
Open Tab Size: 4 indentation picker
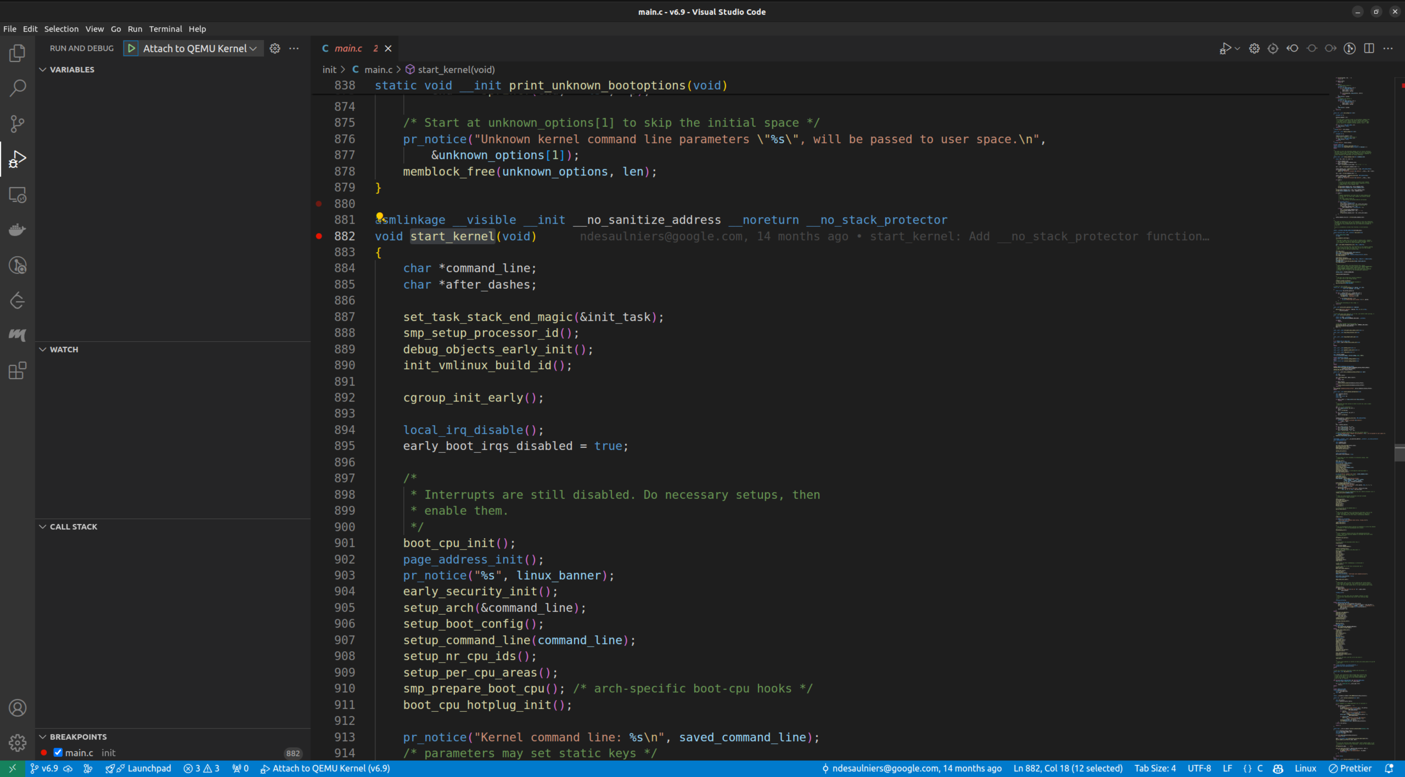pyautogui.click(x=1155, y=768)
